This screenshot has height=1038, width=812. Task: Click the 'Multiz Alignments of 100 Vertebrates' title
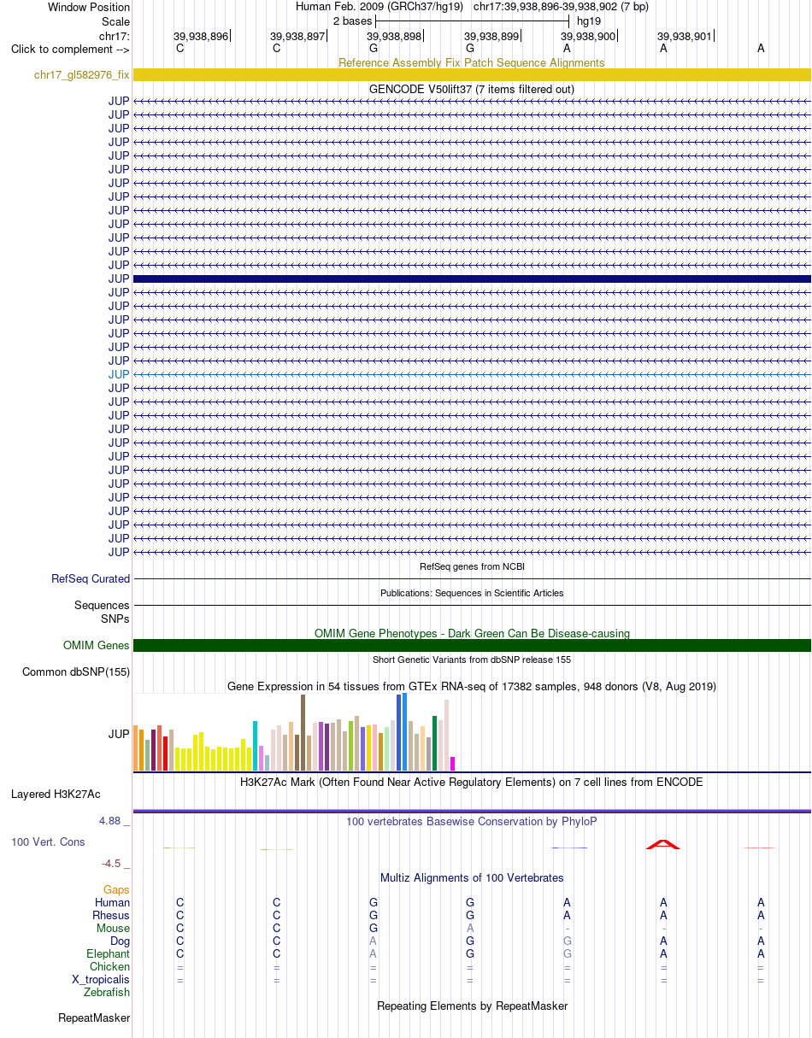[472, 877]
